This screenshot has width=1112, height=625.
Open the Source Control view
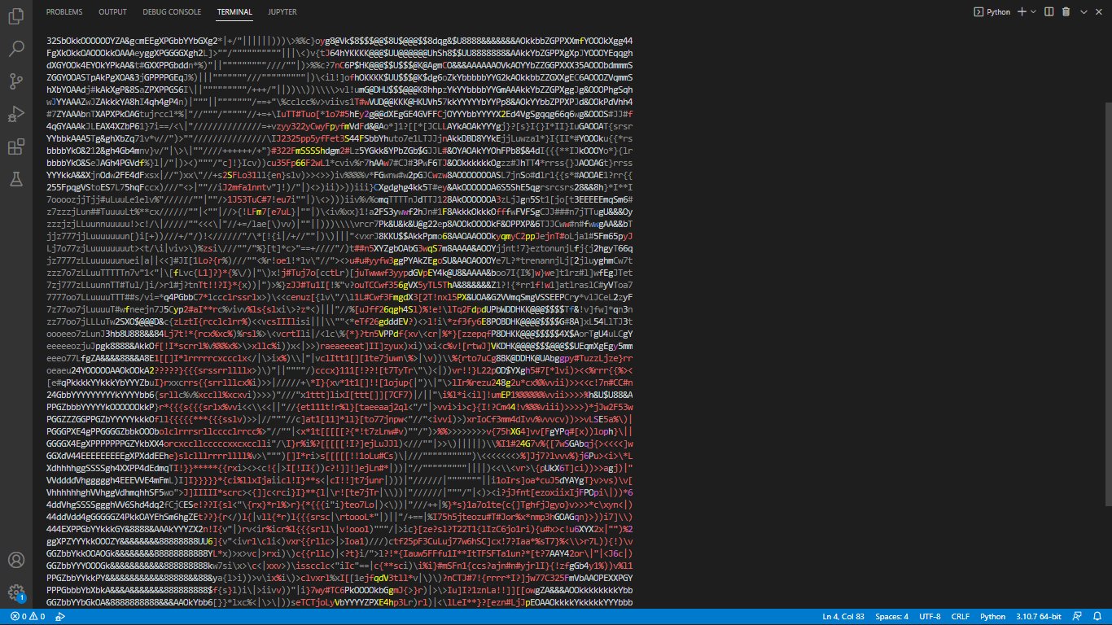coord(15,81)
